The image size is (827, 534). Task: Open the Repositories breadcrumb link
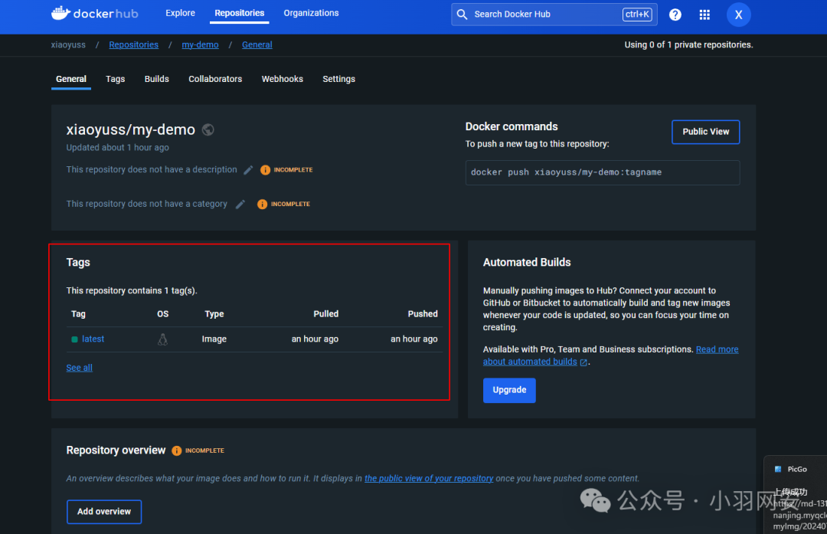pyautogui.click(x=133, y=45)
